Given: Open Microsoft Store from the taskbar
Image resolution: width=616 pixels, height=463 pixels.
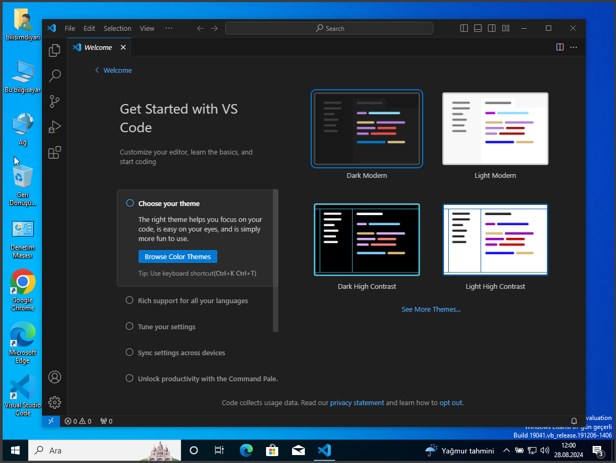Looking at the screenshot, I should pos(272,450).
